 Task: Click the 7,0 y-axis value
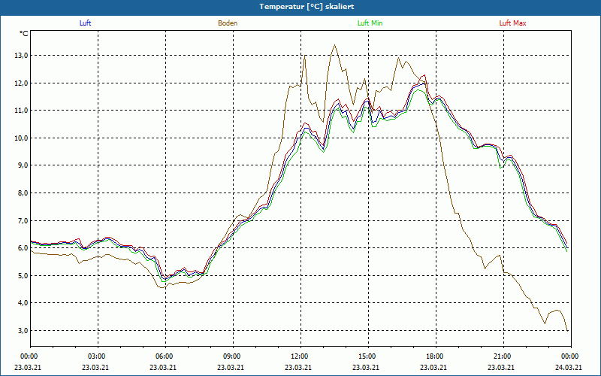tap(23, 220)
